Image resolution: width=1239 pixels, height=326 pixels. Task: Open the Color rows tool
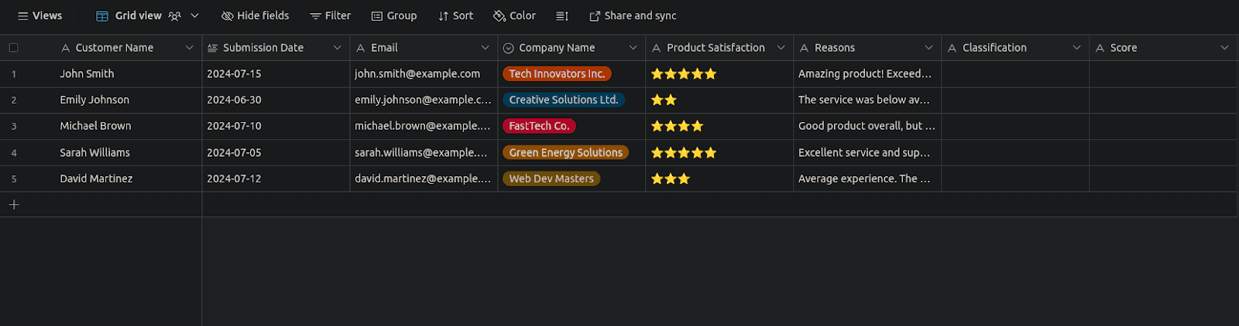pos(514,16)
